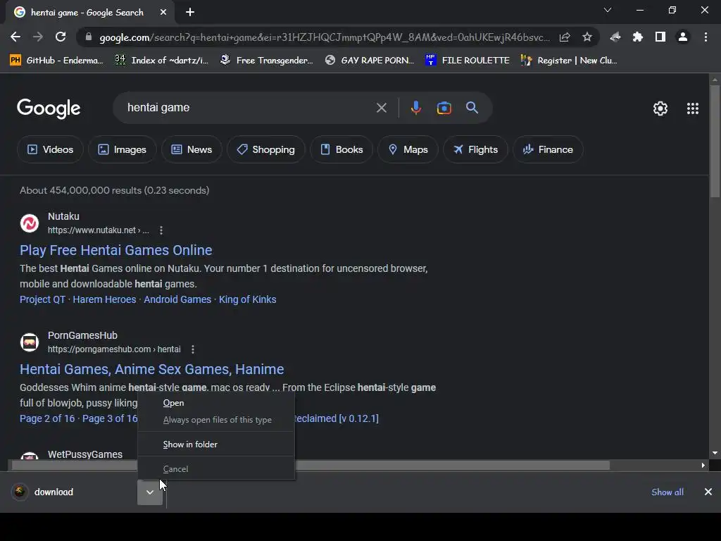The image size is (721, 541).
Task: Close the Google Search tab
Action: click(x=163, y=13)
